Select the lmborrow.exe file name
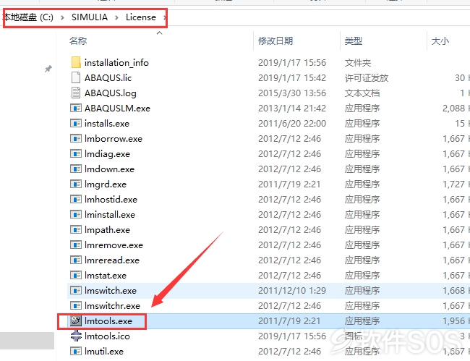This screenshot has height=361, width=470. pyautogui.click(x=114, y=139)
